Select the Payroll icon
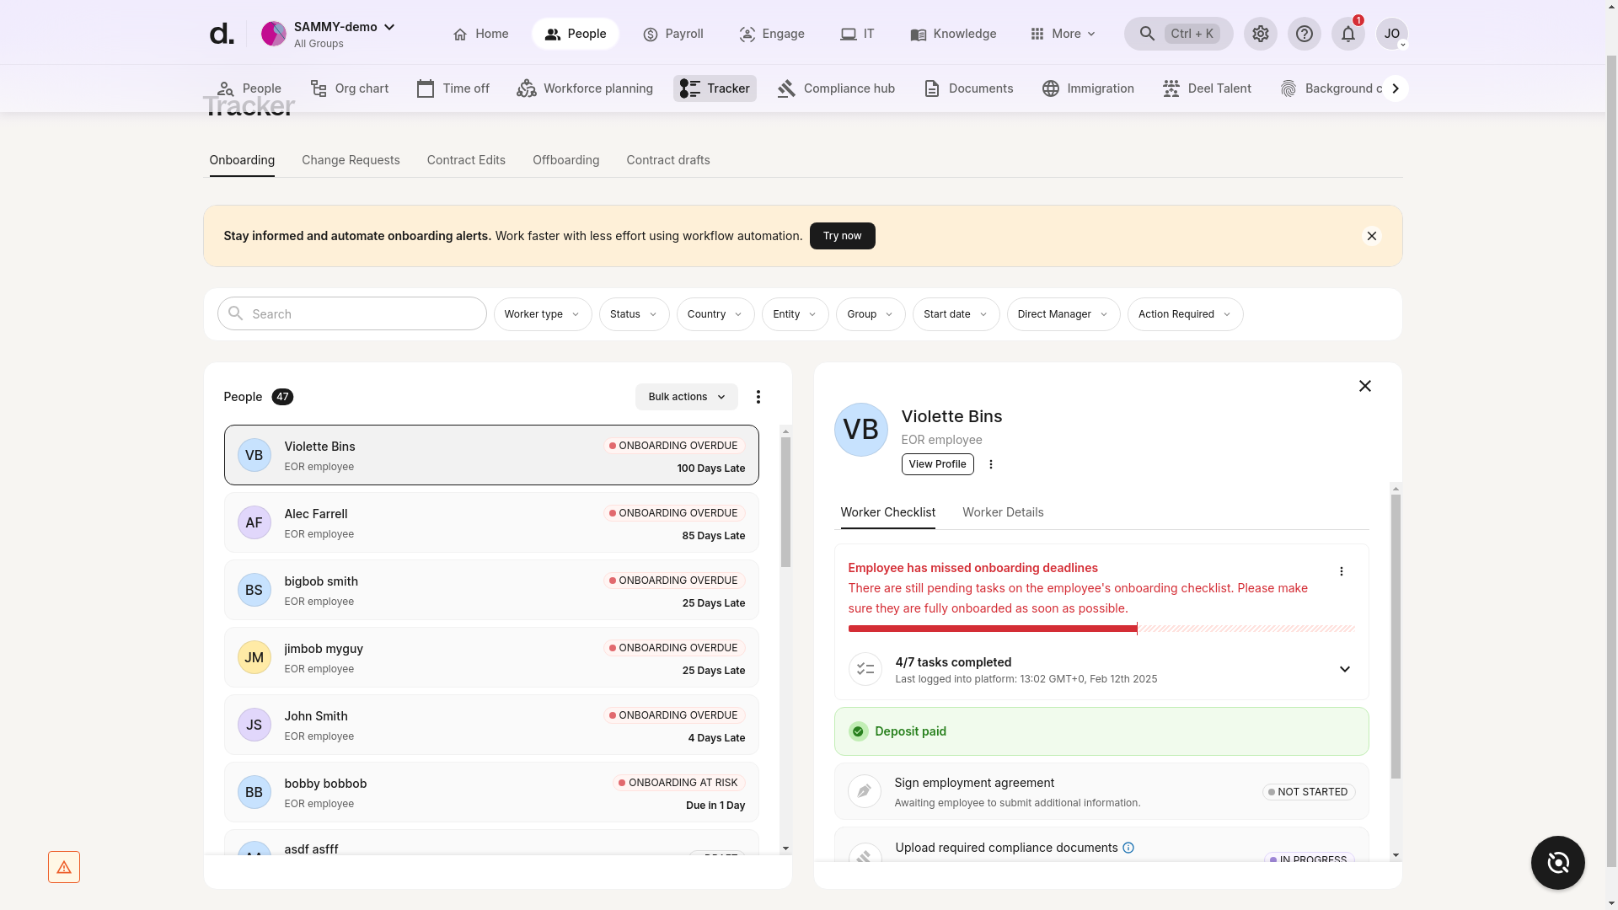 click(651, 34)
